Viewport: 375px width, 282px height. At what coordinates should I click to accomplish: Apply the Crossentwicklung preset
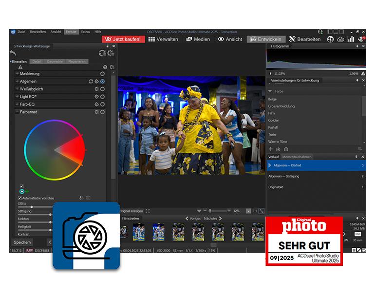coord(281,106)
